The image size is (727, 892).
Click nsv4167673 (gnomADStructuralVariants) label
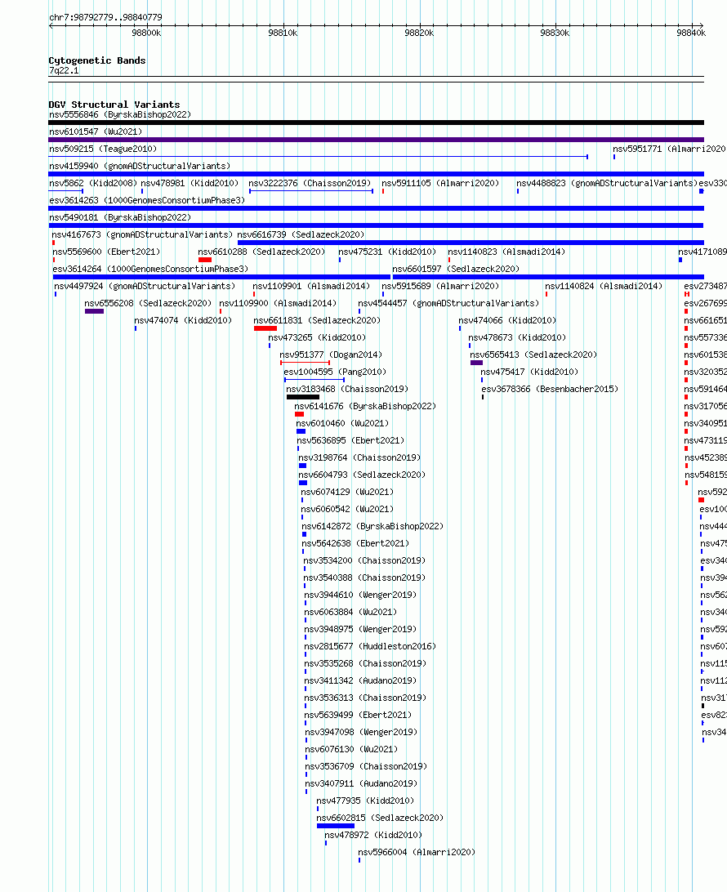pos(142,234)
